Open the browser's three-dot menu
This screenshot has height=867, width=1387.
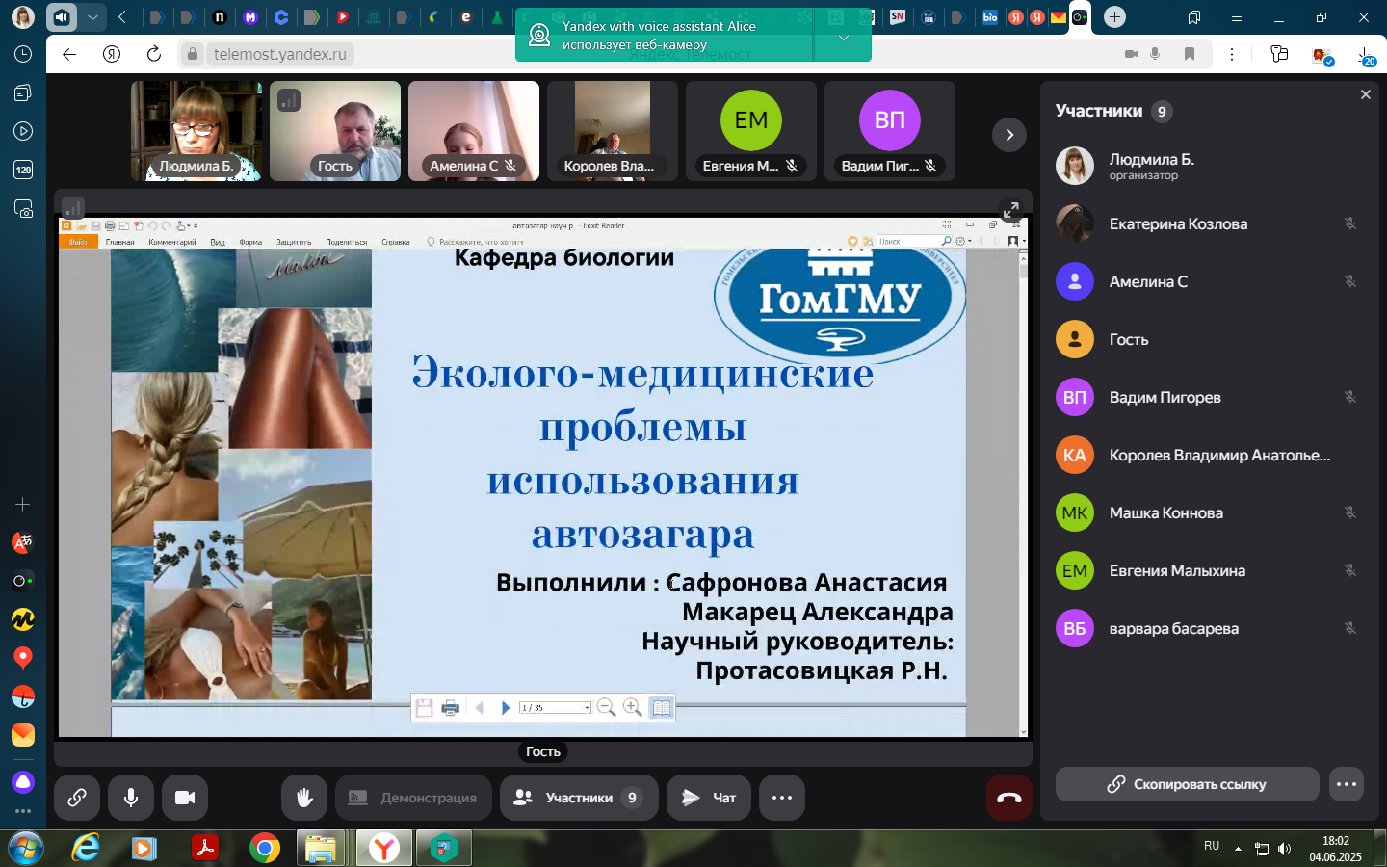pos(1232,54)
